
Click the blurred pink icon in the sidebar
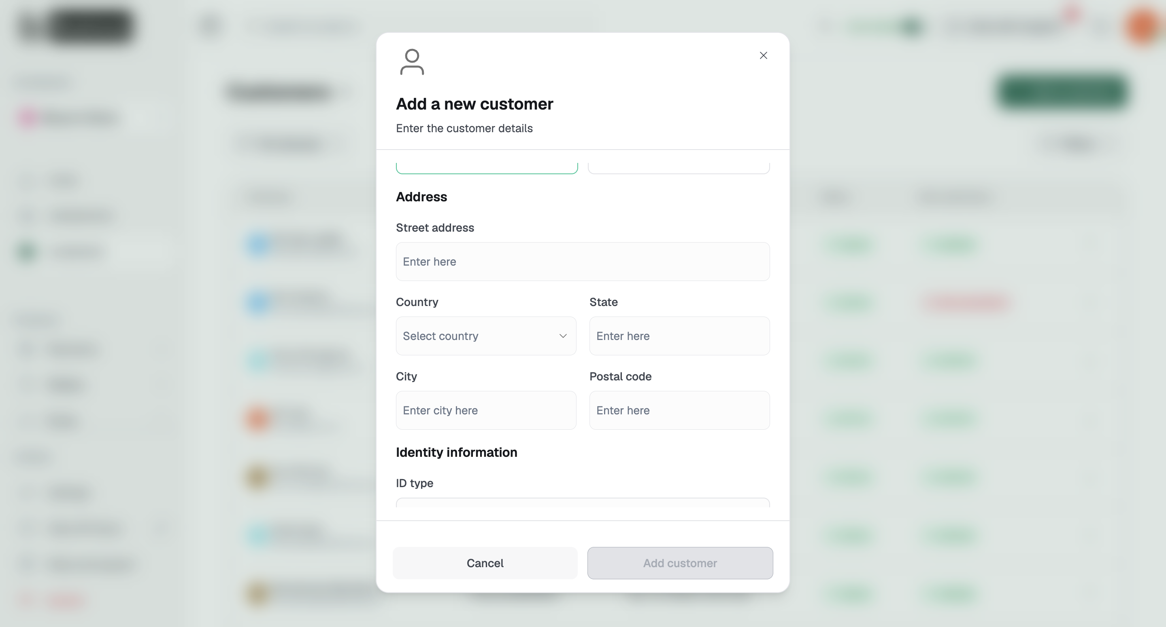click(x=28, y=118)
